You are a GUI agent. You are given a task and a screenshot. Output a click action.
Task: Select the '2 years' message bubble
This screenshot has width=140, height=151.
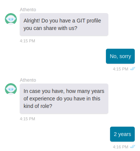click(122, 134)
